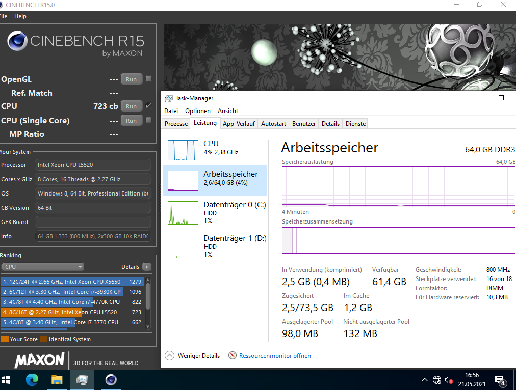
Task: Click Task Manager title bar icon
Action: [169, 98]
